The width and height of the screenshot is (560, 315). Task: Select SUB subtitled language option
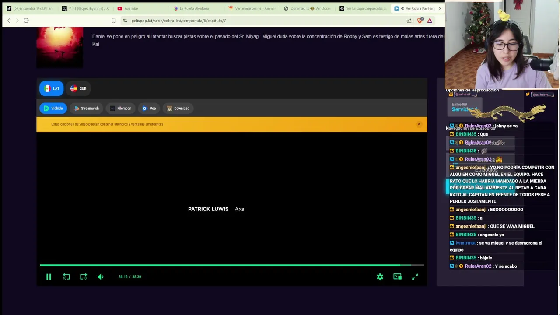tap(78, 88)
